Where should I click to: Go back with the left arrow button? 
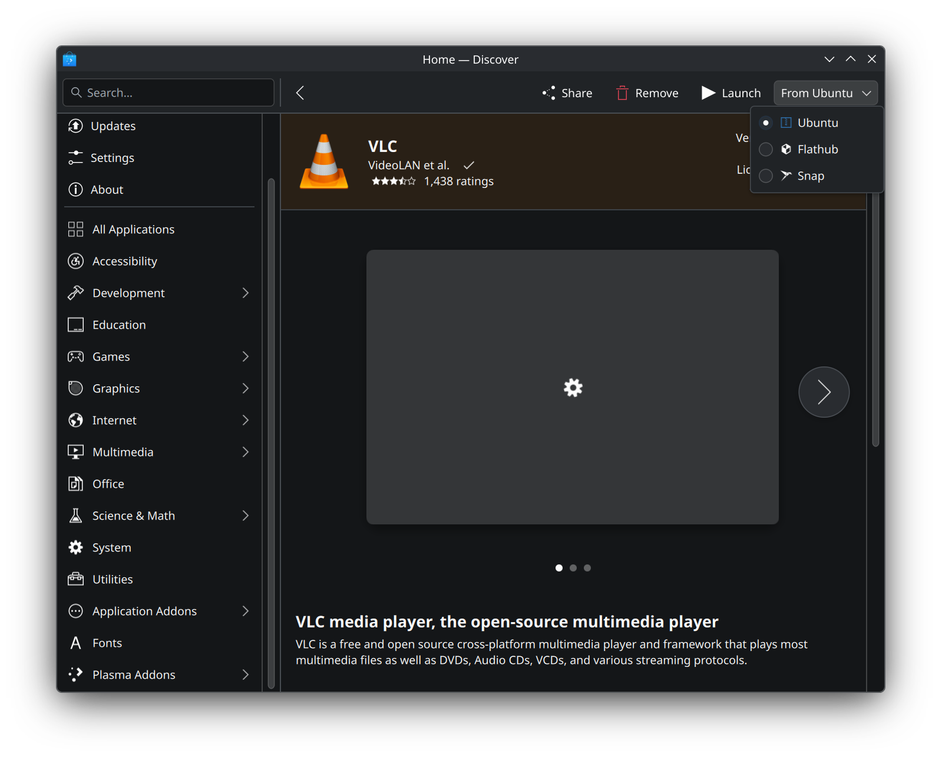coord(300,93)
